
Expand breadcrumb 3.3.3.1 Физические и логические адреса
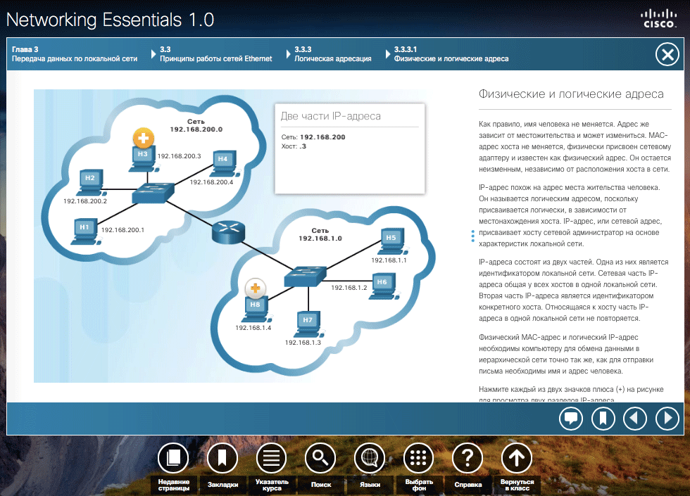(451, 54)
